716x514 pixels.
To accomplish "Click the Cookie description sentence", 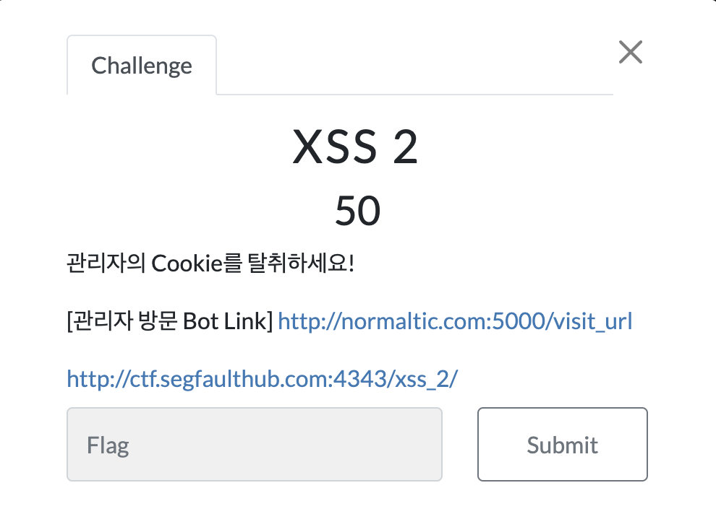I will (x=210, y=263).
